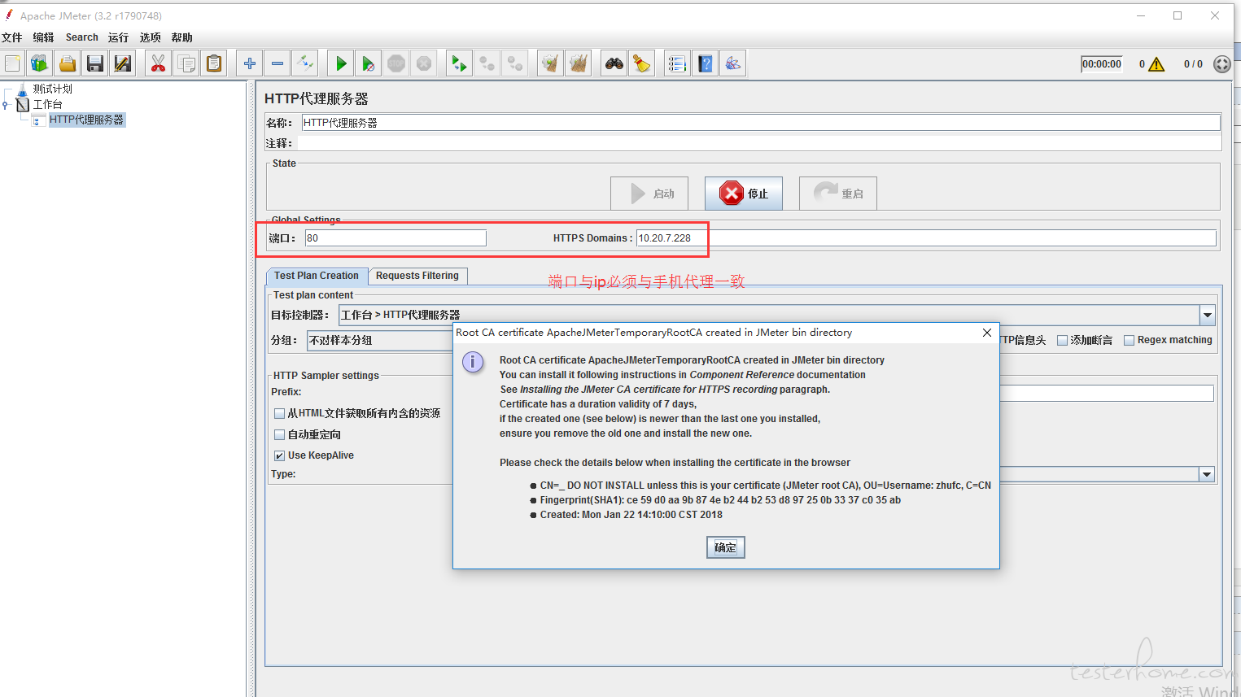Click the Search binoculars icon
The image size is (1241, 697).
[x=614, y=63]
